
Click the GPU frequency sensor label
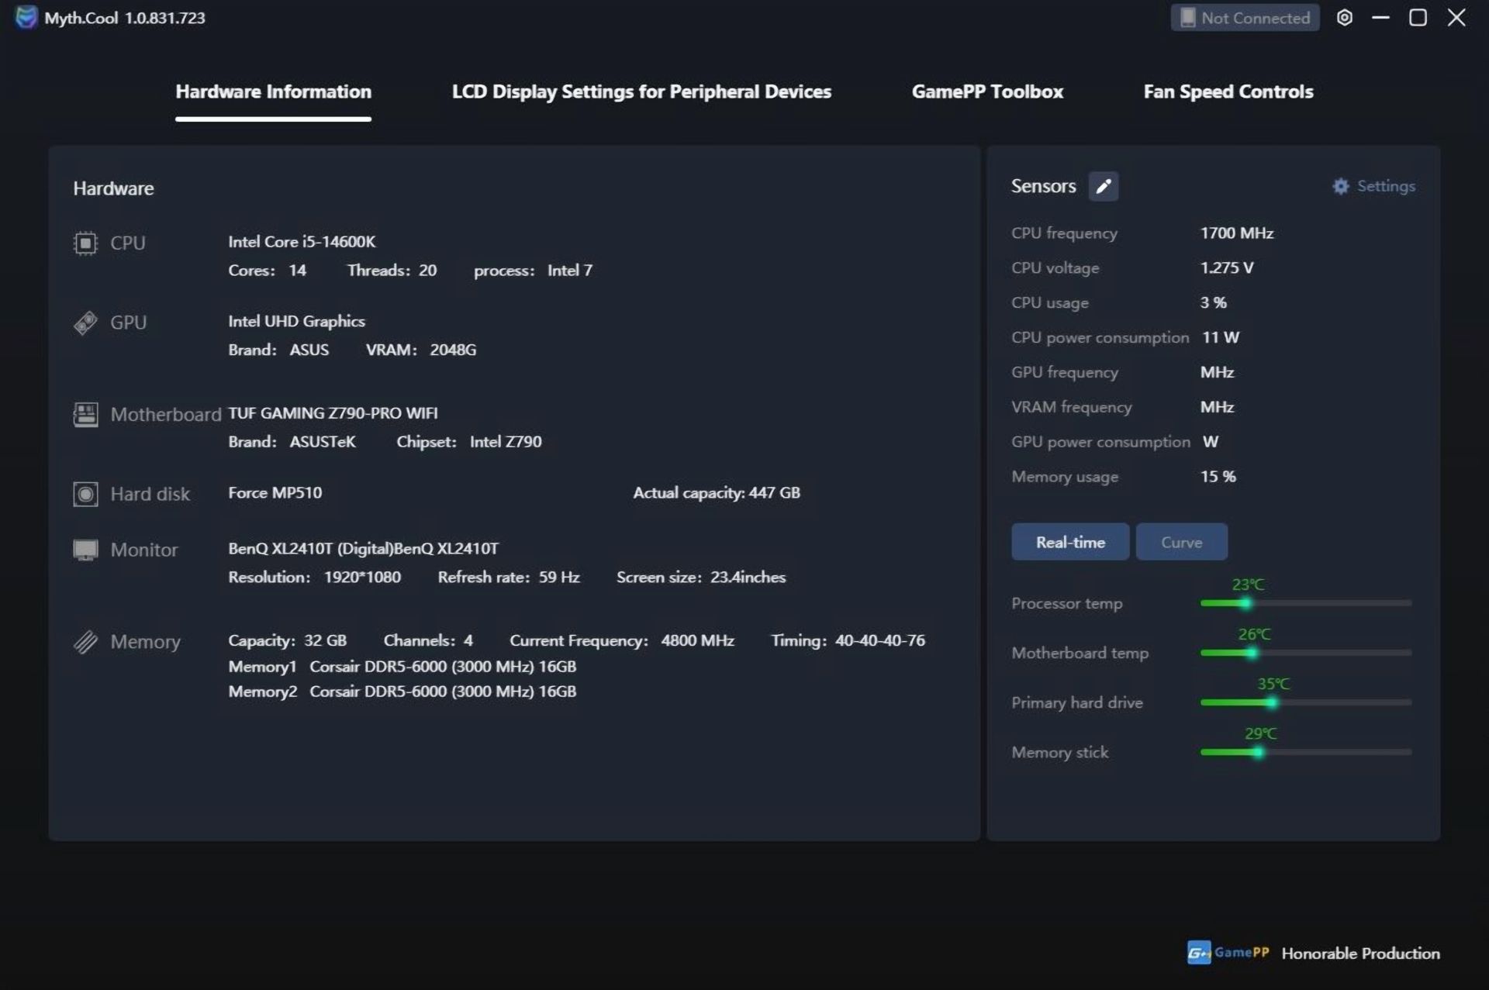pyautogui.click(x=1064, y=373)
